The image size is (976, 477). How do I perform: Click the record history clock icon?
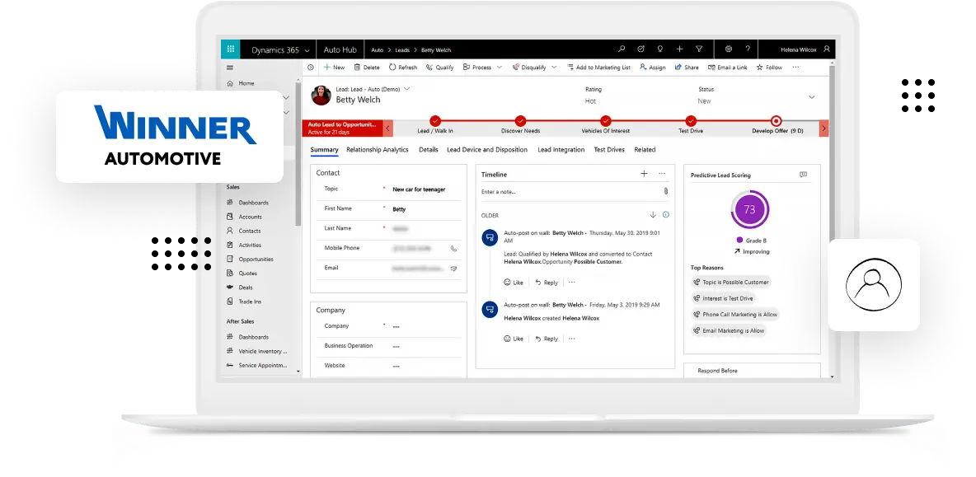coord(311,68)
